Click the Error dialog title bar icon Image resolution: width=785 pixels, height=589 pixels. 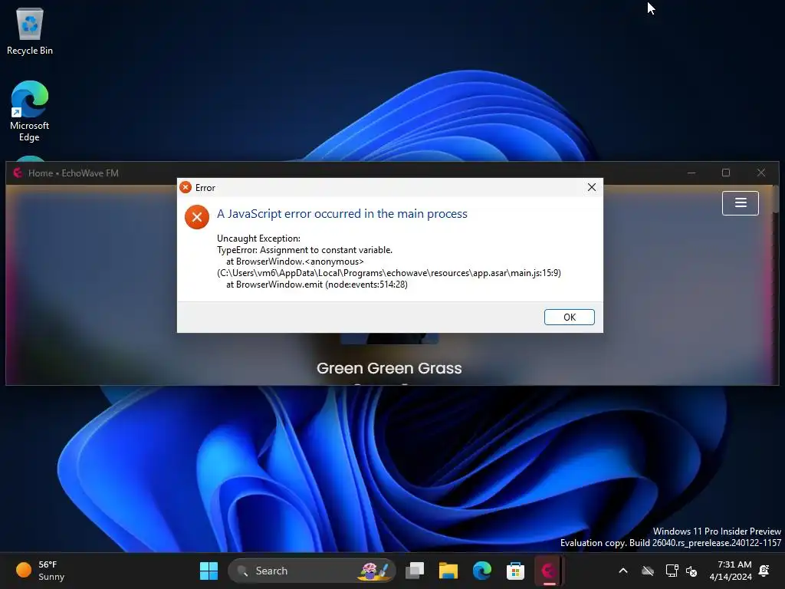(186, 187)
